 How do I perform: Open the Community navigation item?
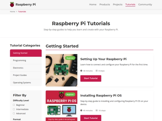pos(145,4)
